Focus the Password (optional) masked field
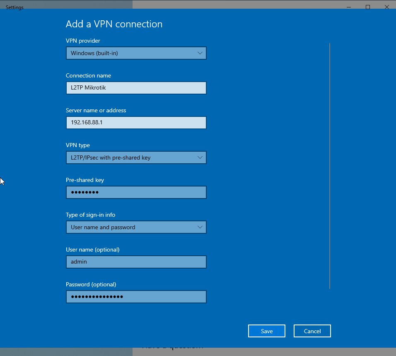396x356 pixels. (x=136, y=297)
